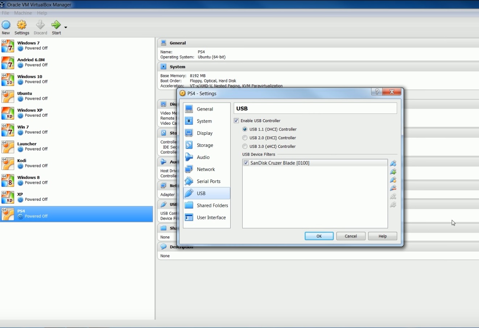Click the System category chip icon
The height and width of the screenshot is (328, 479).
click(x=189, y=121)
